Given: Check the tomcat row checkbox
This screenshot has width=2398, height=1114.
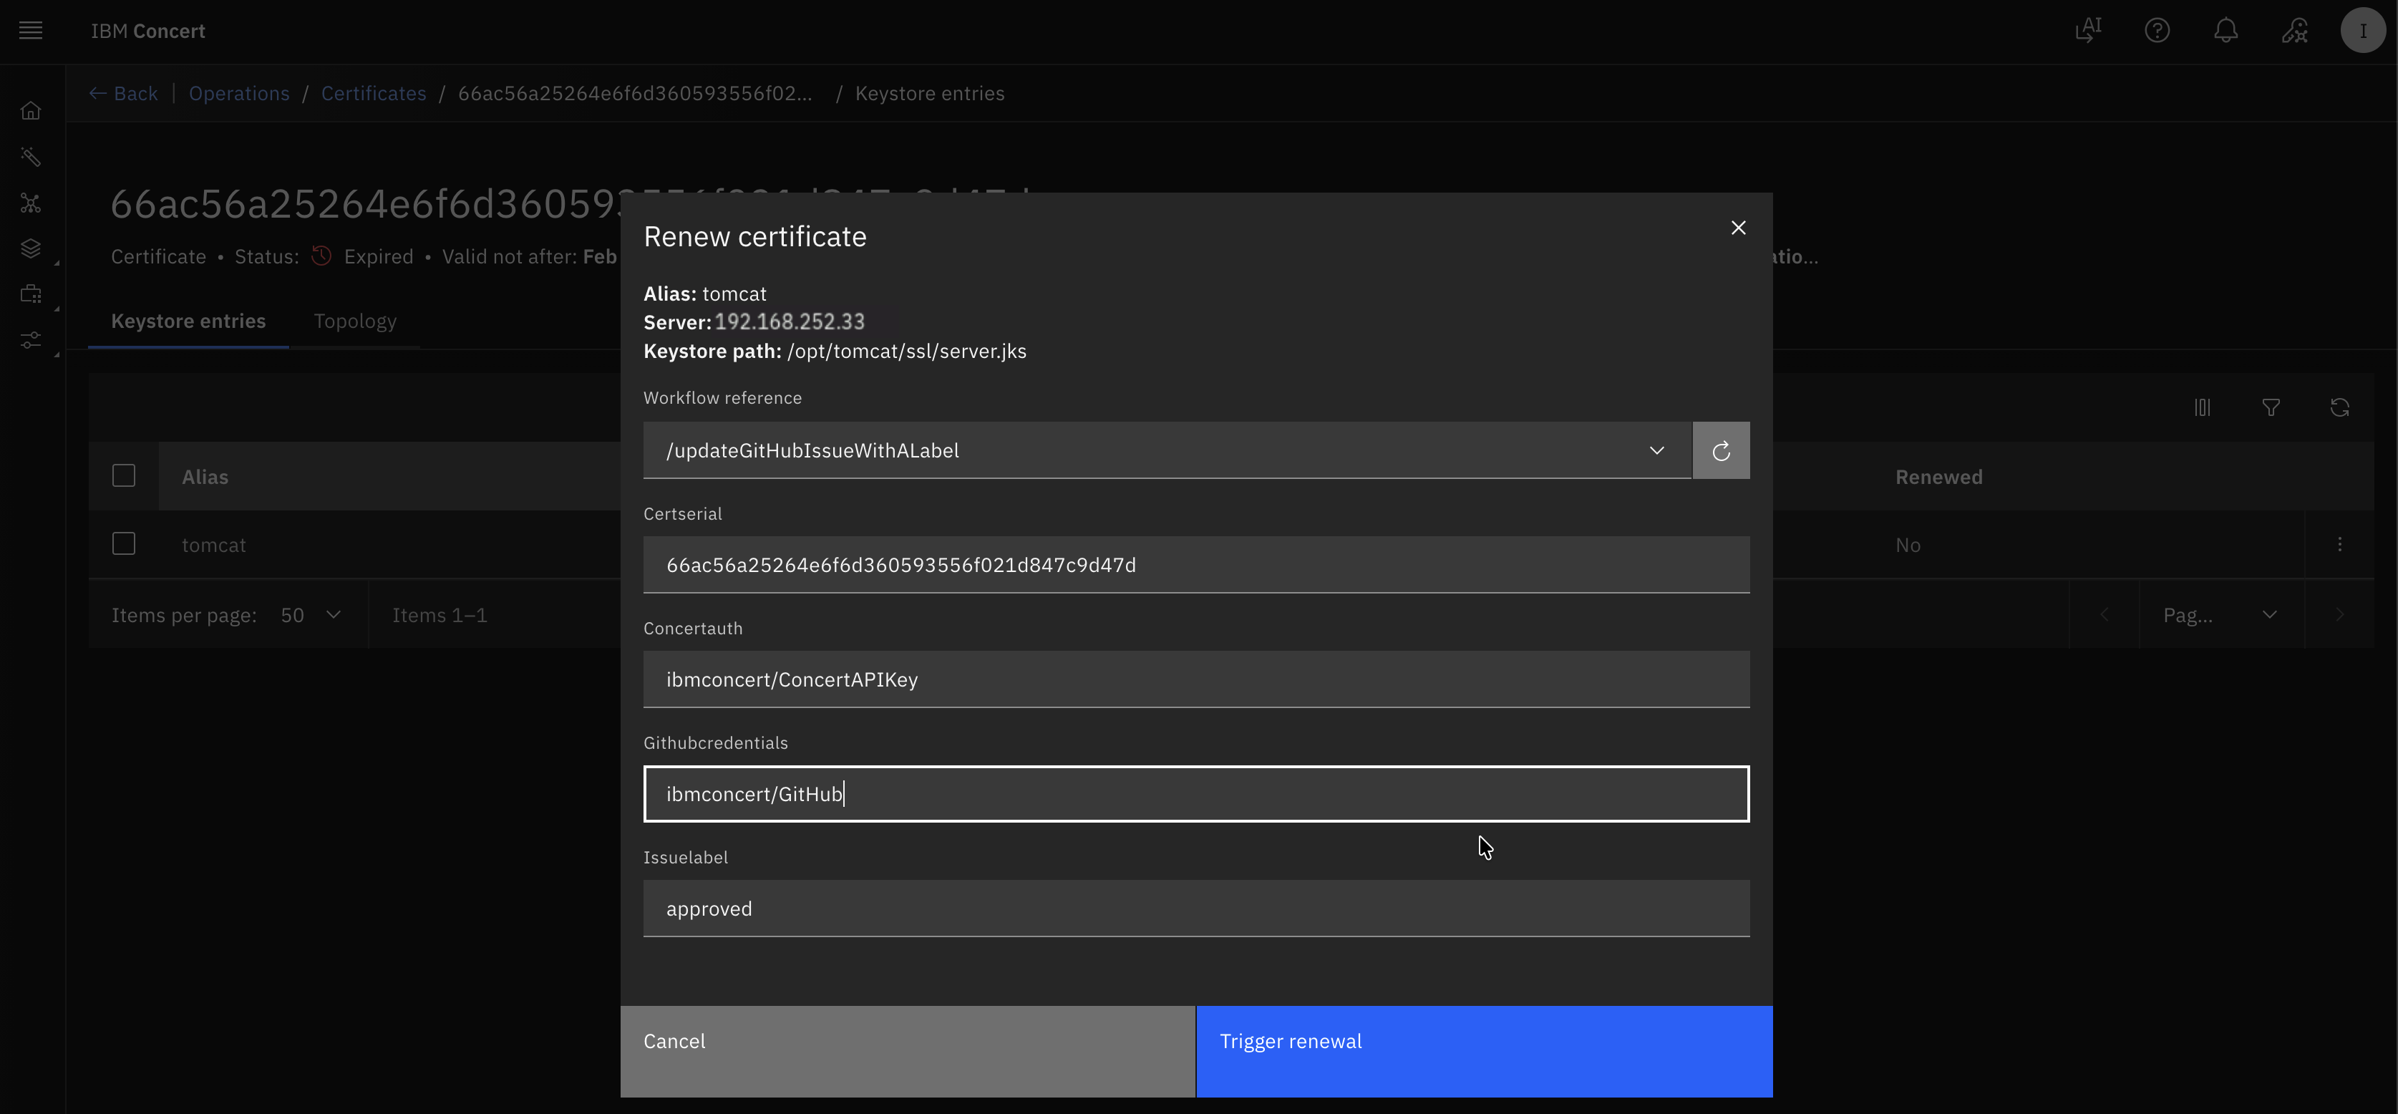Looking at the screenshot, I should click(x=124, y=544).
